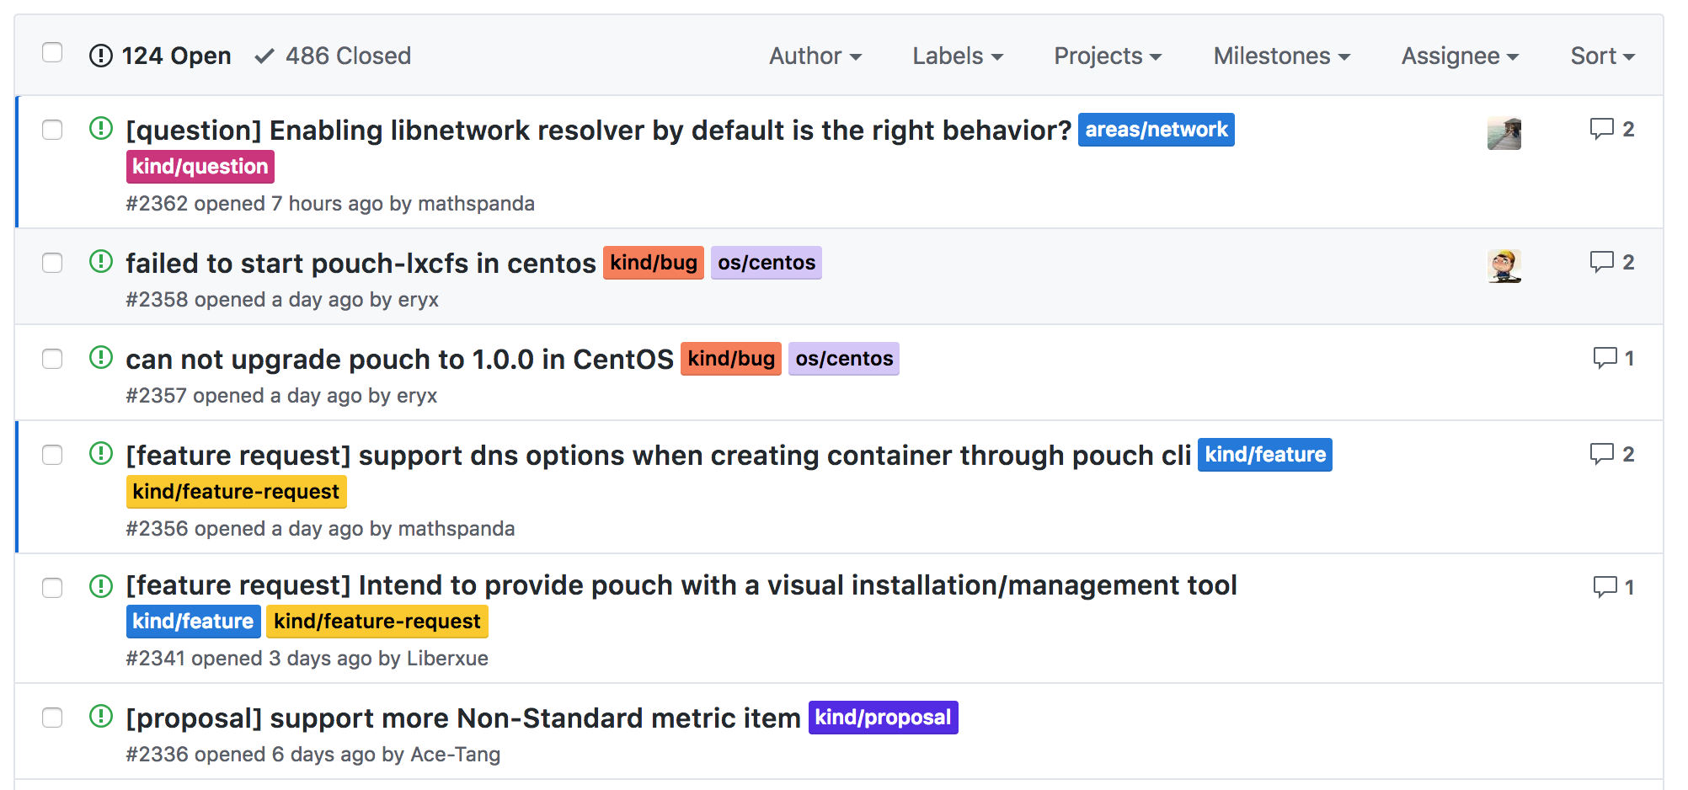Open issue about upgrading pouch to 1.0.0
Screen dimensions: 1688x790
[x=399, y=360]
